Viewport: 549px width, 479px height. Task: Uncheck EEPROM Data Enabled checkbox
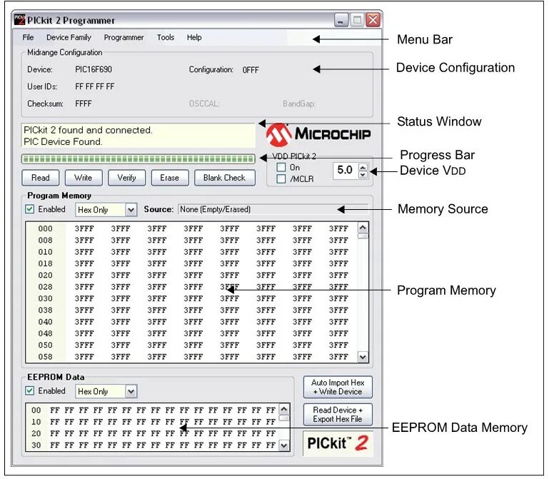(x=30, y=390)
